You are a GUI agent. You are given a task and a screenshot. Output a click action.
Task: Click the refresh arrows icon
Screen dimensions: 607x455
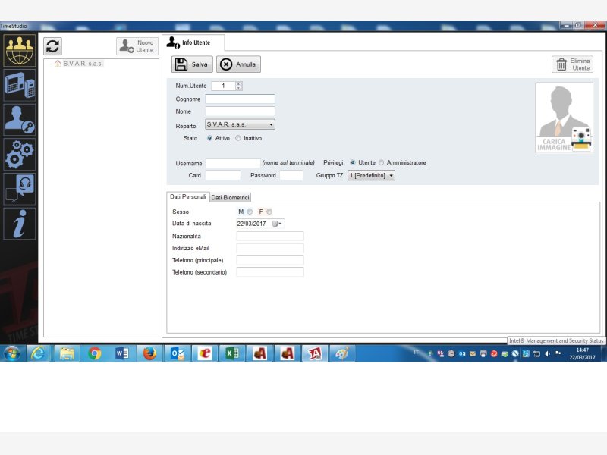tap(52, 45)
